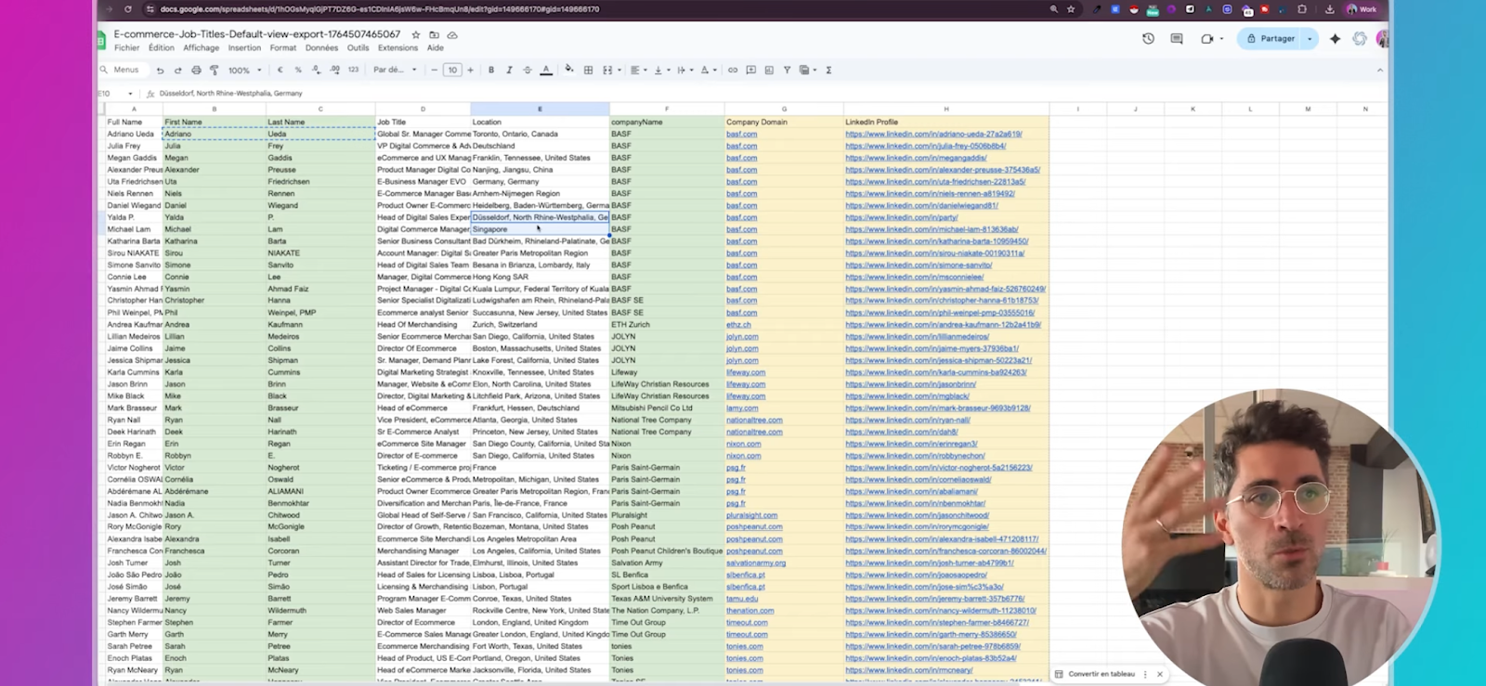Open the Gemini sparkle icon
1486x686 pixels.
[1335, 39]
